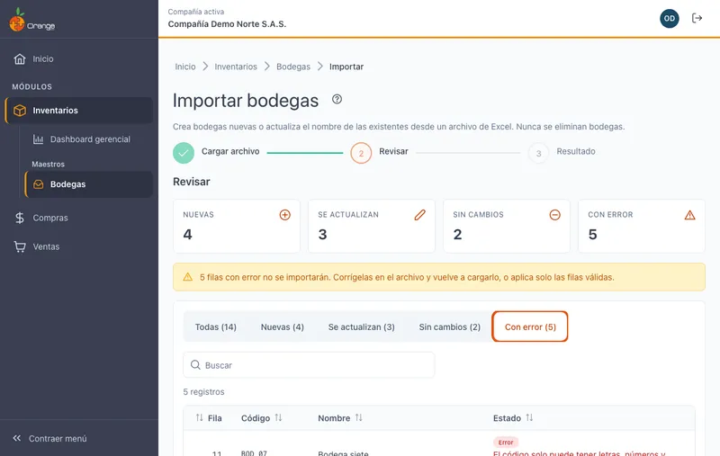
Task: Select the Inventarios module
Action: pos(79,110)
